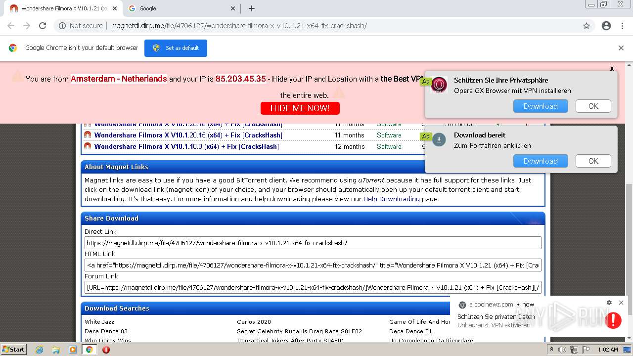Open Filmora X V10.1.10.0 torrent link
This screenshot has height=356, width=633.
click(x=186, y=146)
